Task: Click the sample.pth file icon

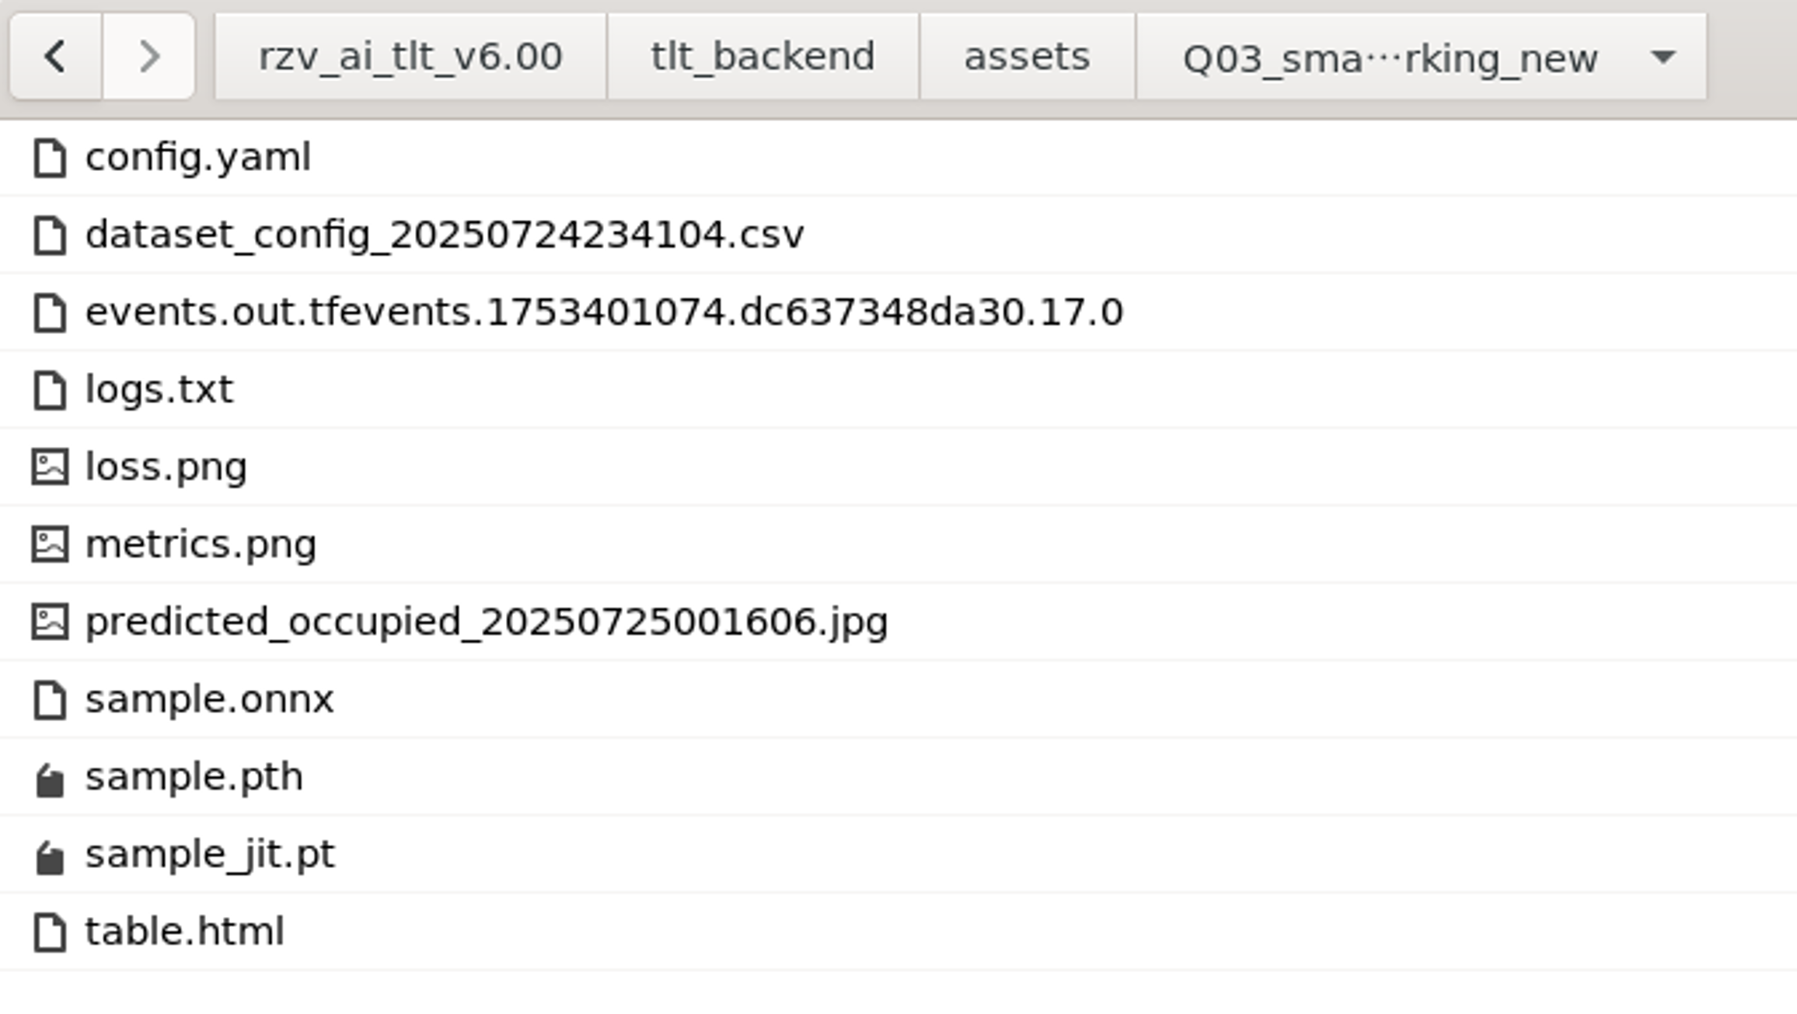Action: [x=50, y=780]
